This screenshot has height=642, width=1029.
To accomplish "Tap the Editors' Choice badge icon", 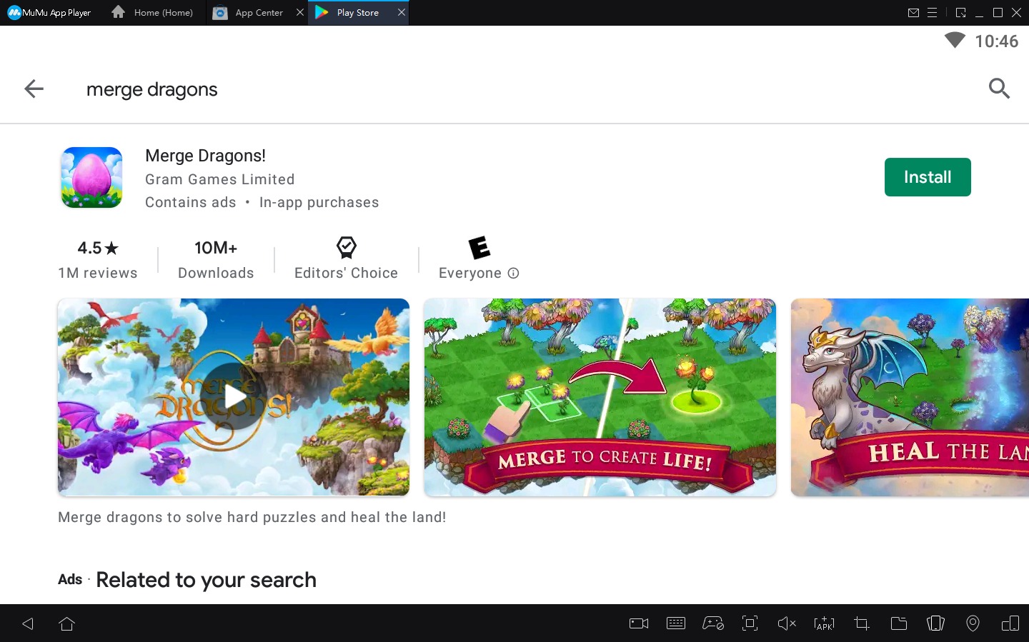I will click(x=347, y=248).
